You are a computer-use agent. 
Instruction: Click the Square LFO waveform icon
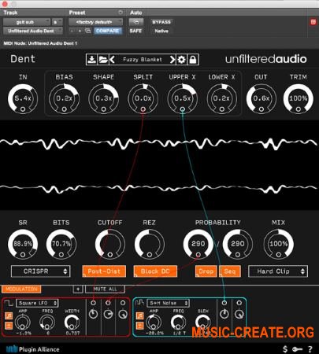(9, 303)
